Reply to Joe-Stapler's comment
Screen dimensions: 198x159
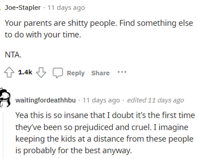pyautogui.click(x=76, y=73)
